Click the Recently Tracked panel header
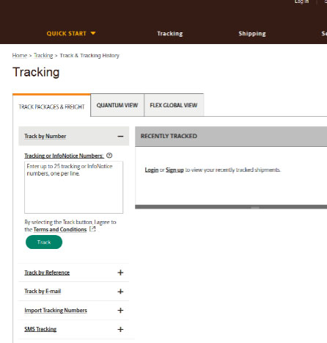Viewport: 327px width, 343px height. click(231, 137)
